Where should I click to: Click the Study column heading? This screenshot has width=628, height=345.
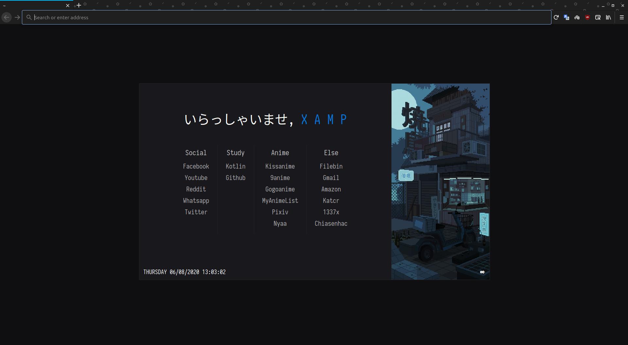[235, 153]
